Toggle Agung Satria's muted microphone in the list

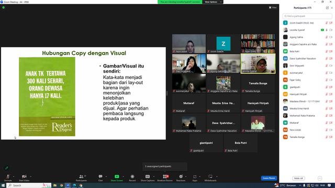tap(327, 37)
